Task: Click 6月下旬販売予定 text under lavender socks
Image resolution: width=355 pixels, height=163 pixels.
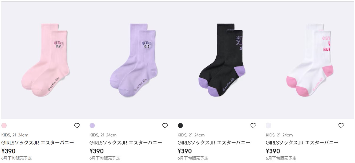Action: 105,158
